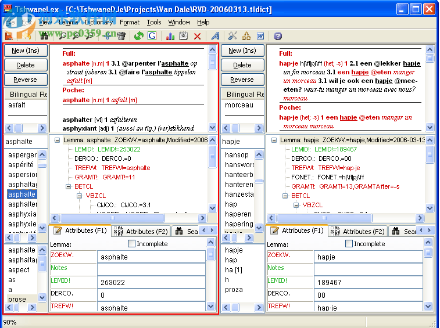440x328 pixels.
Task: Click the left ZOEKW. input field
Action: [x=150, y=257]
